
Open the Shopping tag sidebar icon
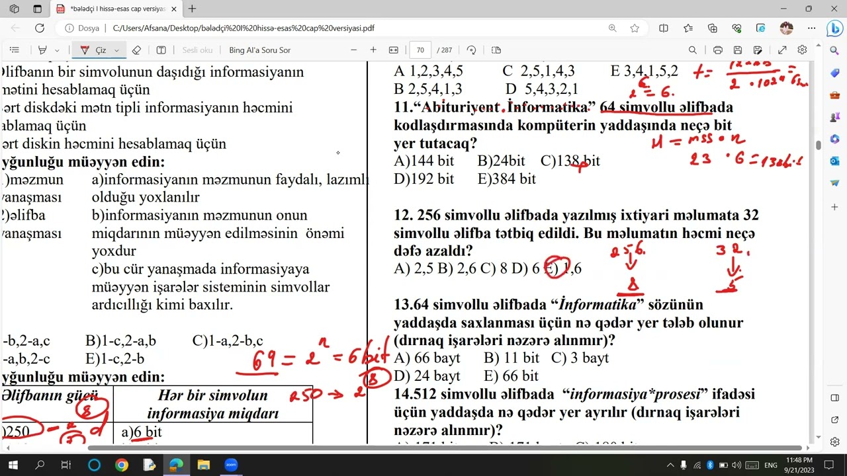[x=835, y=73]
